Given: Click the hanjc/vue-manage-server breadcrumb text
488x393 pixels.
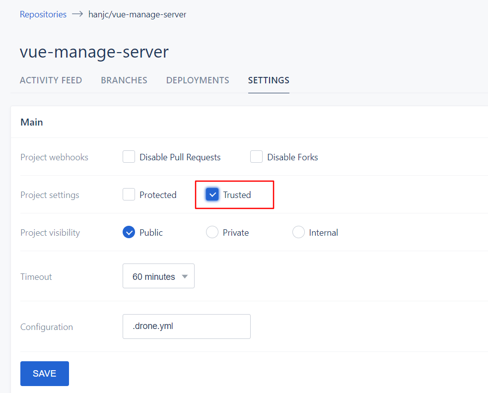Looking at the screenshot, I should (137, 14).
